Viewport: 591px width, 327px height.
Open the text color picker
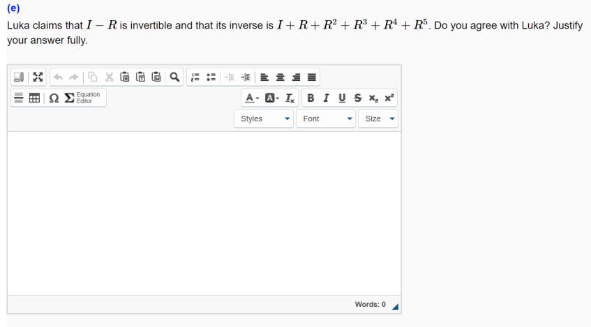[252, 98]
